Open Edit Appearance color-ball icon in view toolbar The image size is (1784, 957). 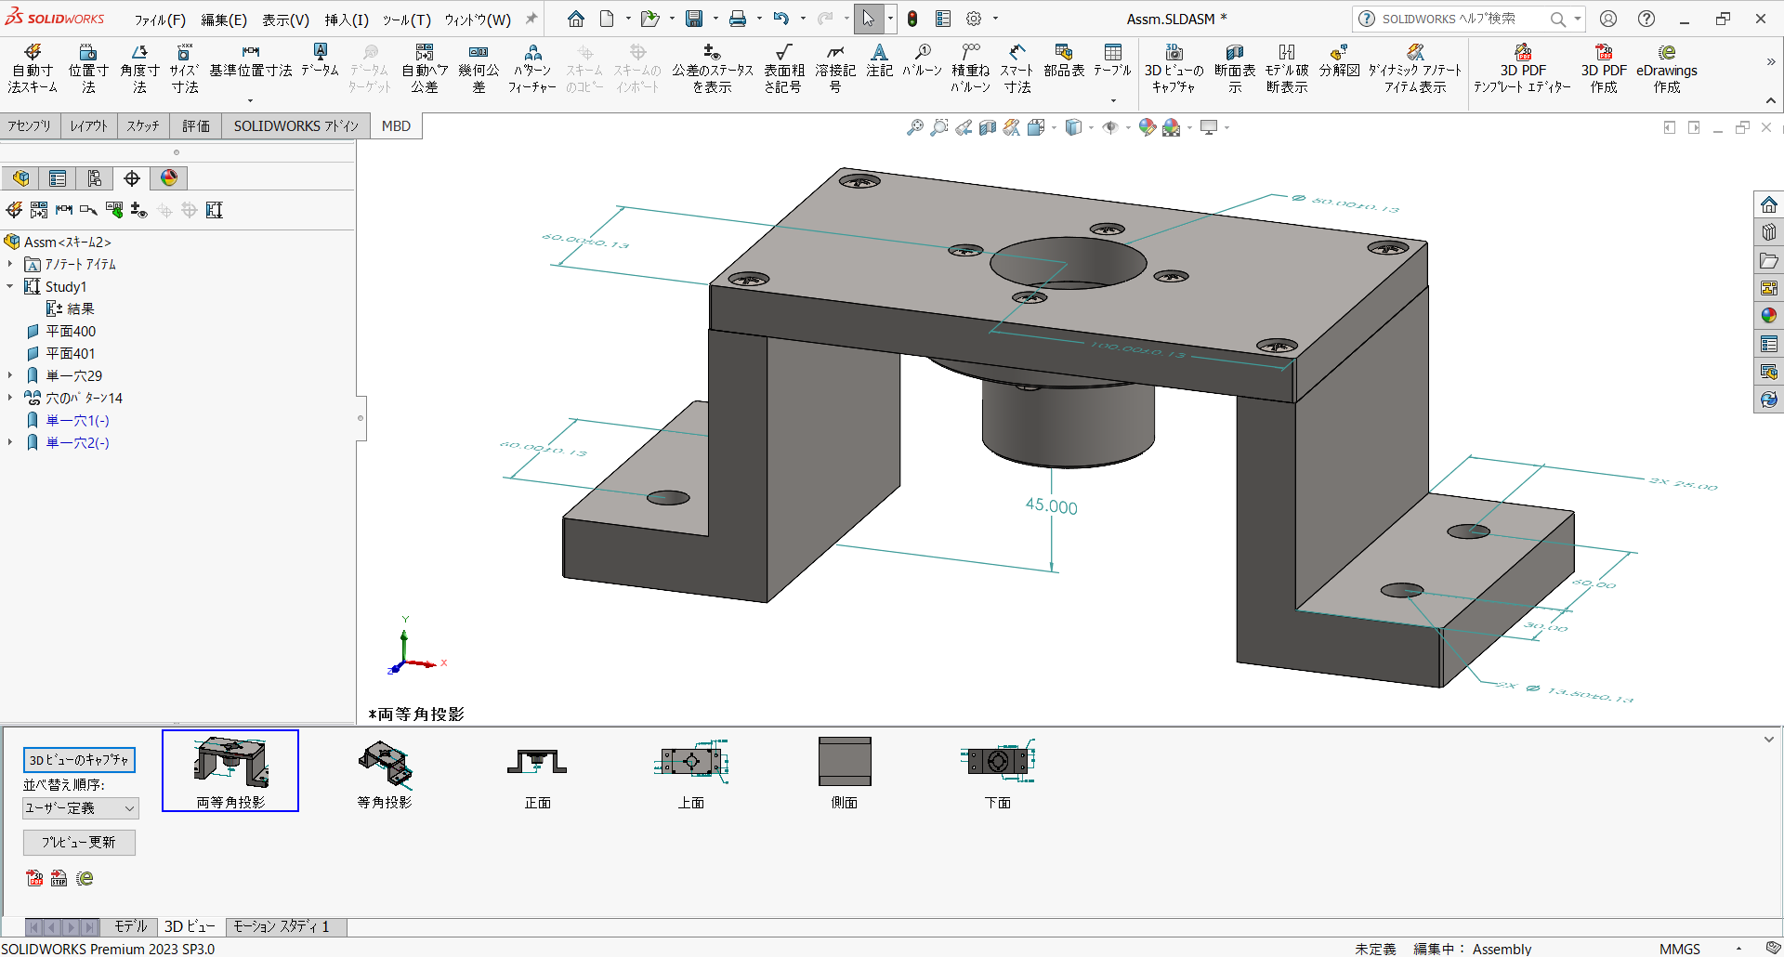coord(1148,127)
